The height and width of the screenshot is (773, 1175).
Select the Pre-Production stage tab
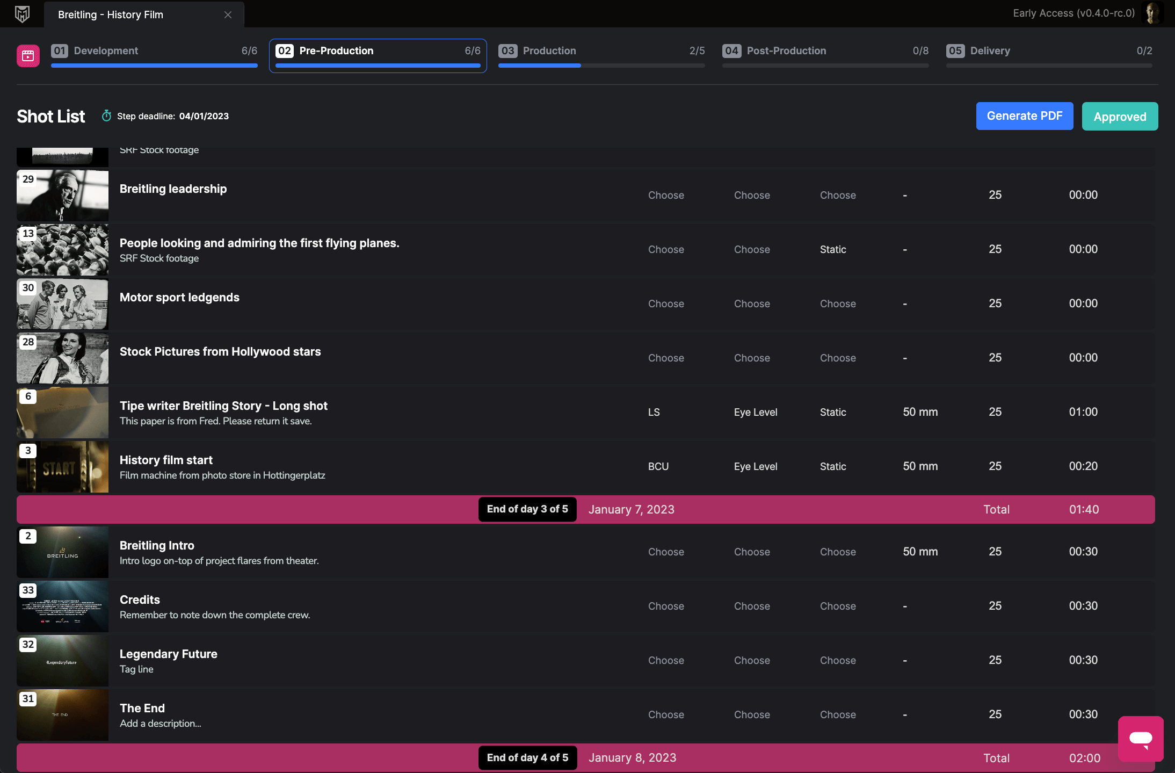point(378,56)
